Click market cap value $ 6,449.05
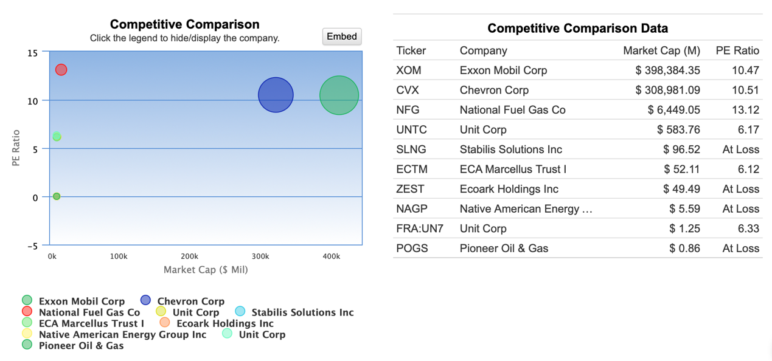The height and width of the screenshot is (361, 772). (674, 110)
